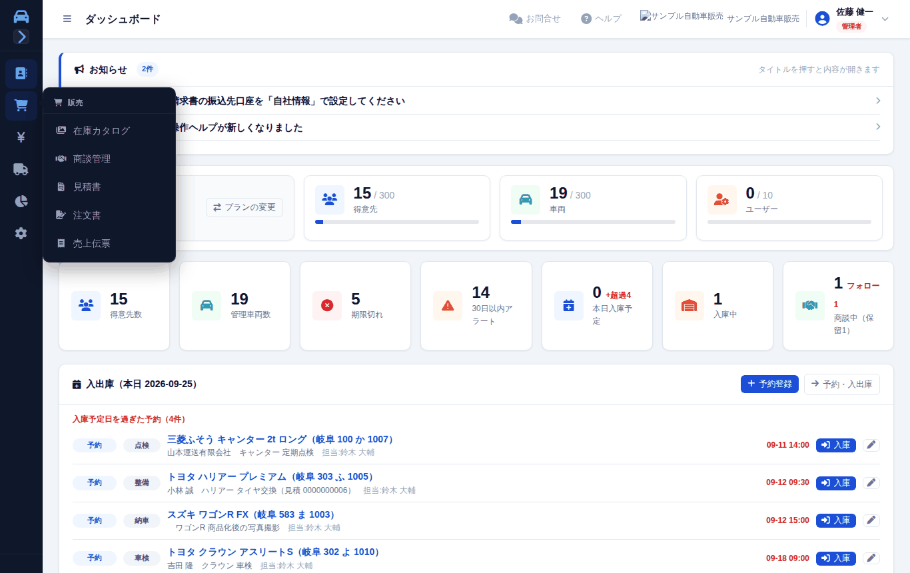910x573 pixels.
Task: Open 在庫カタログ in the 販売 menu
Action: coord(109,131)
